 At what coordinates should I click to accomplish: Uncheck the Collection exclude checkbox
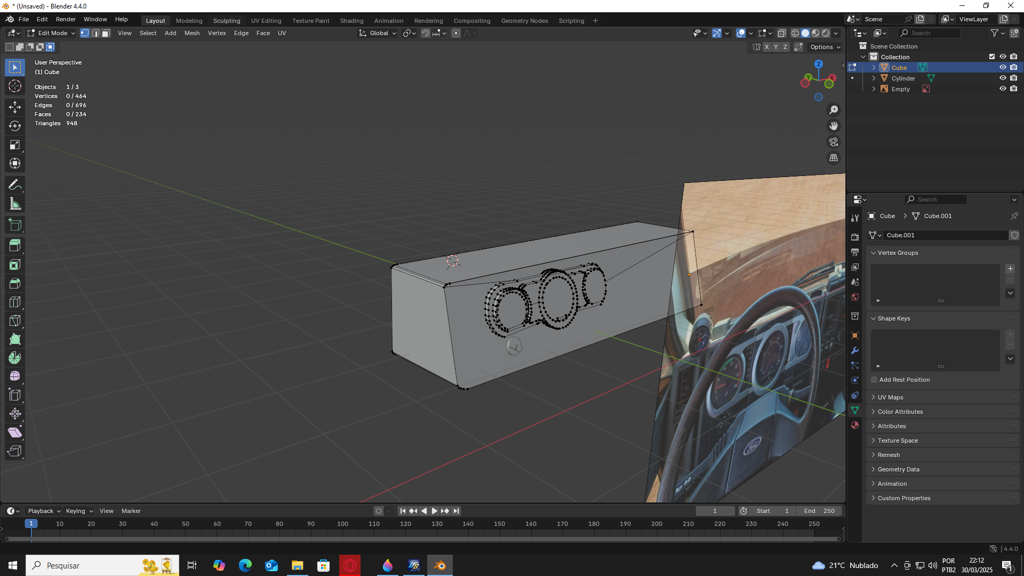(x=992, y=57)
